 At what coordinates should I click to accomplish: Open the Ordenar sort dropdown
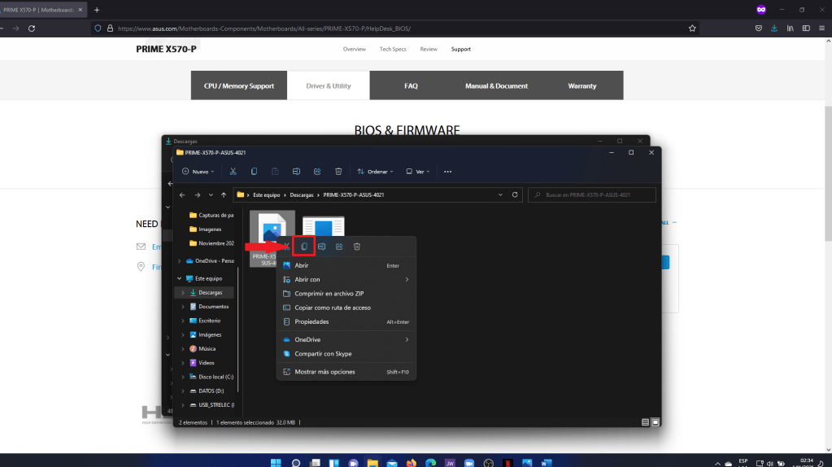point(375,172)
